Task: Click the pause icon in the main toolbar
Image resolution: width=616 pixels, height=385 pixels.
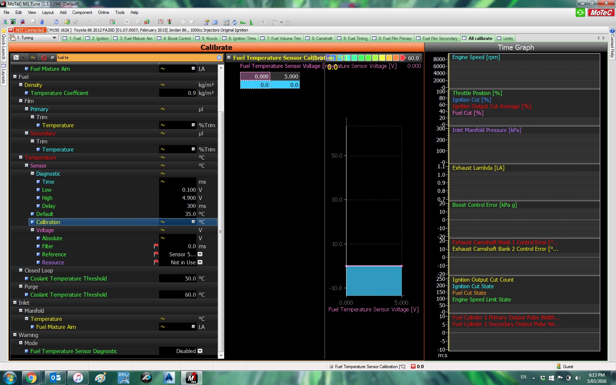Action: pos(126,22)
